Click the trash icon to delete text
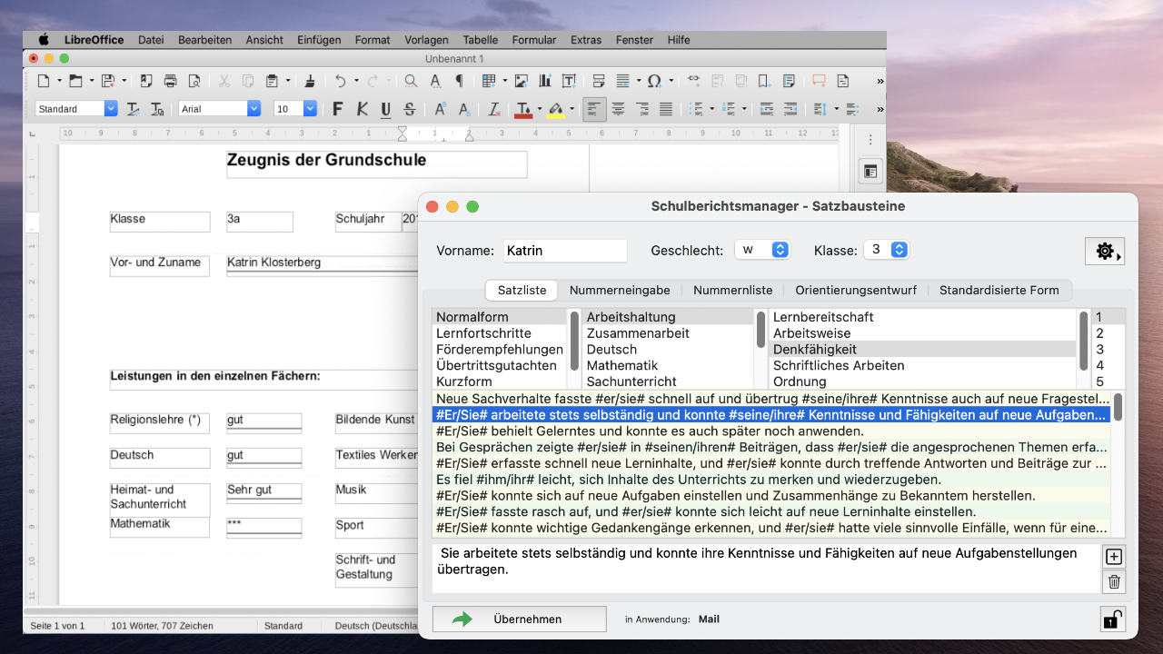1163x654 pixels. point(1114,582)
